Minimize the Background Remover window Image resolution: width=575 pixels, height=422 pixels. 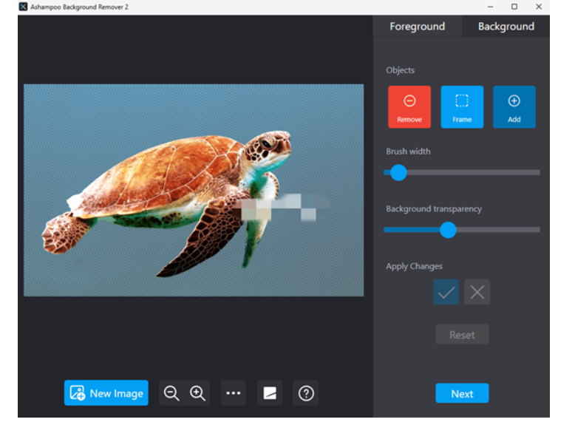click(x=490, y=7)
